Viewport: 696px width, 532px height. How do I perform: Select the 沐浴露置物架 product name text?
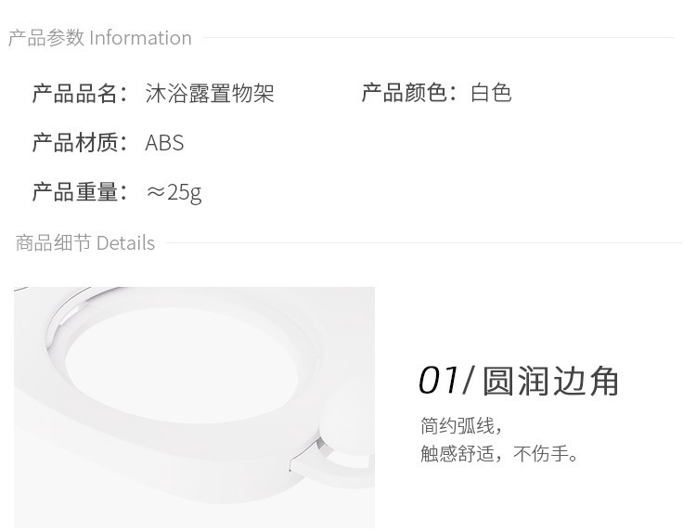[210, 93]
